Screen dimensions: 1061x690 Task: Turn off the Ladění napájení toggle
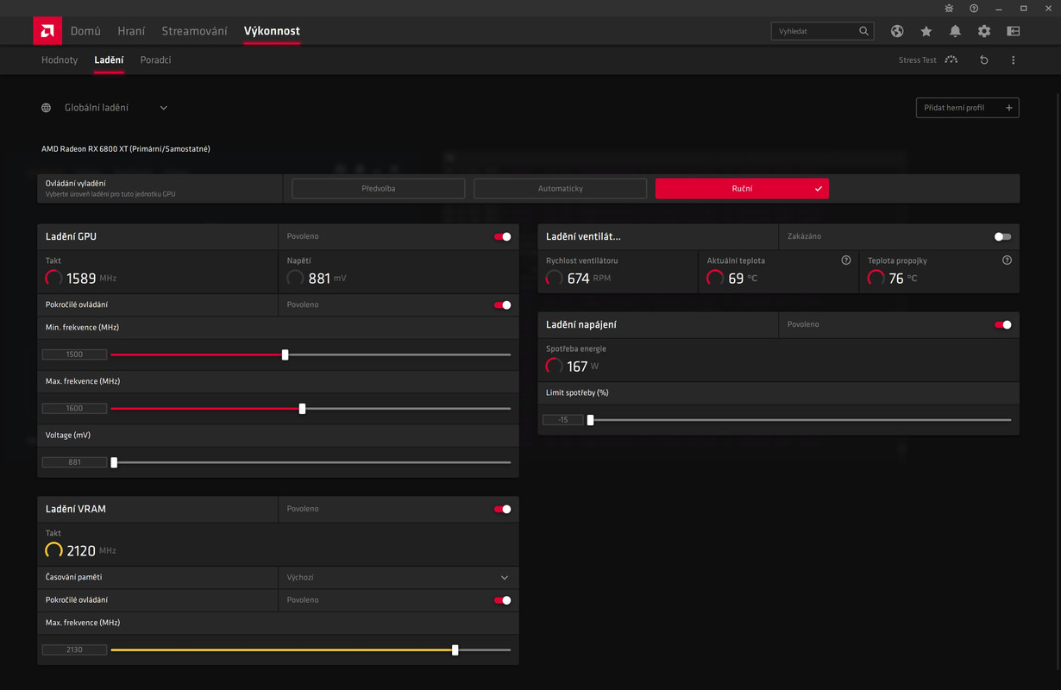click(1002, 325)
